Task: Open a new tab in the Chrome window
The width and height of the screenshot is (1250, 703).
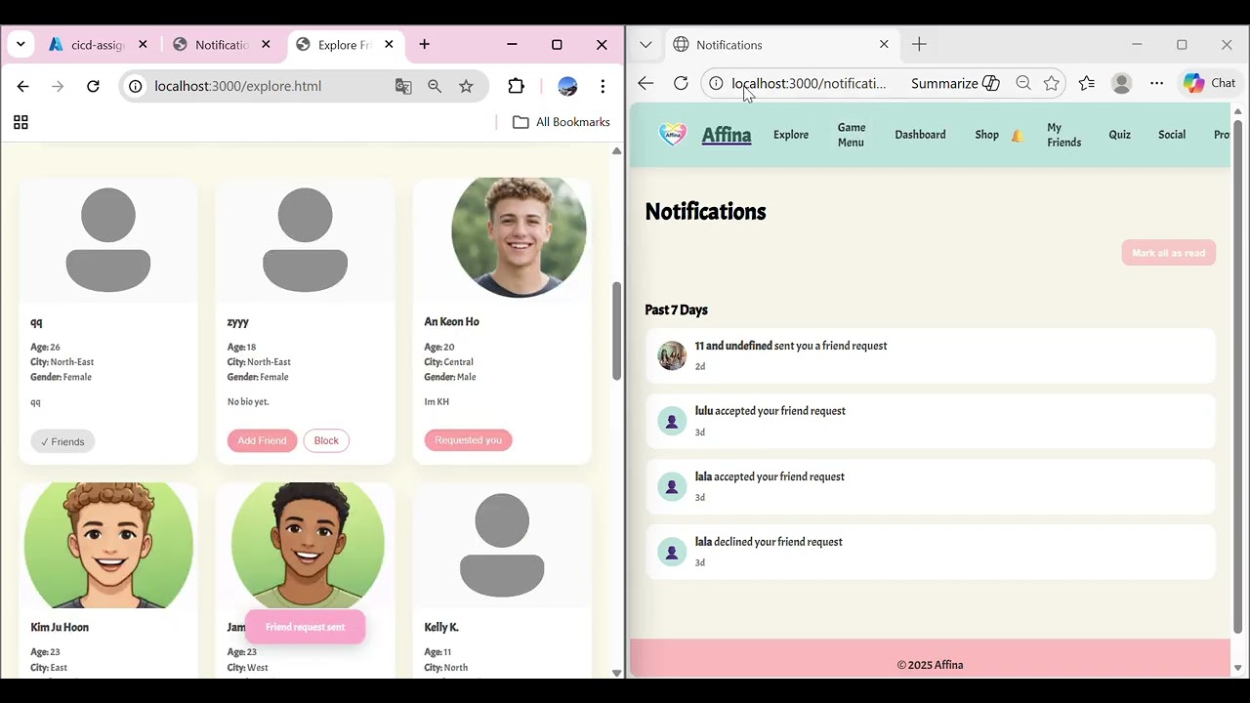Action: pyautogui.click(x=424, y=44)
